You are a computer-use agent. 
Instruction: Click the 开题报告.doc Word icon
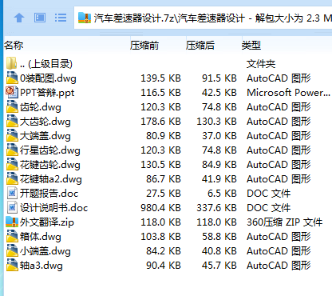[x=12, y=193]
